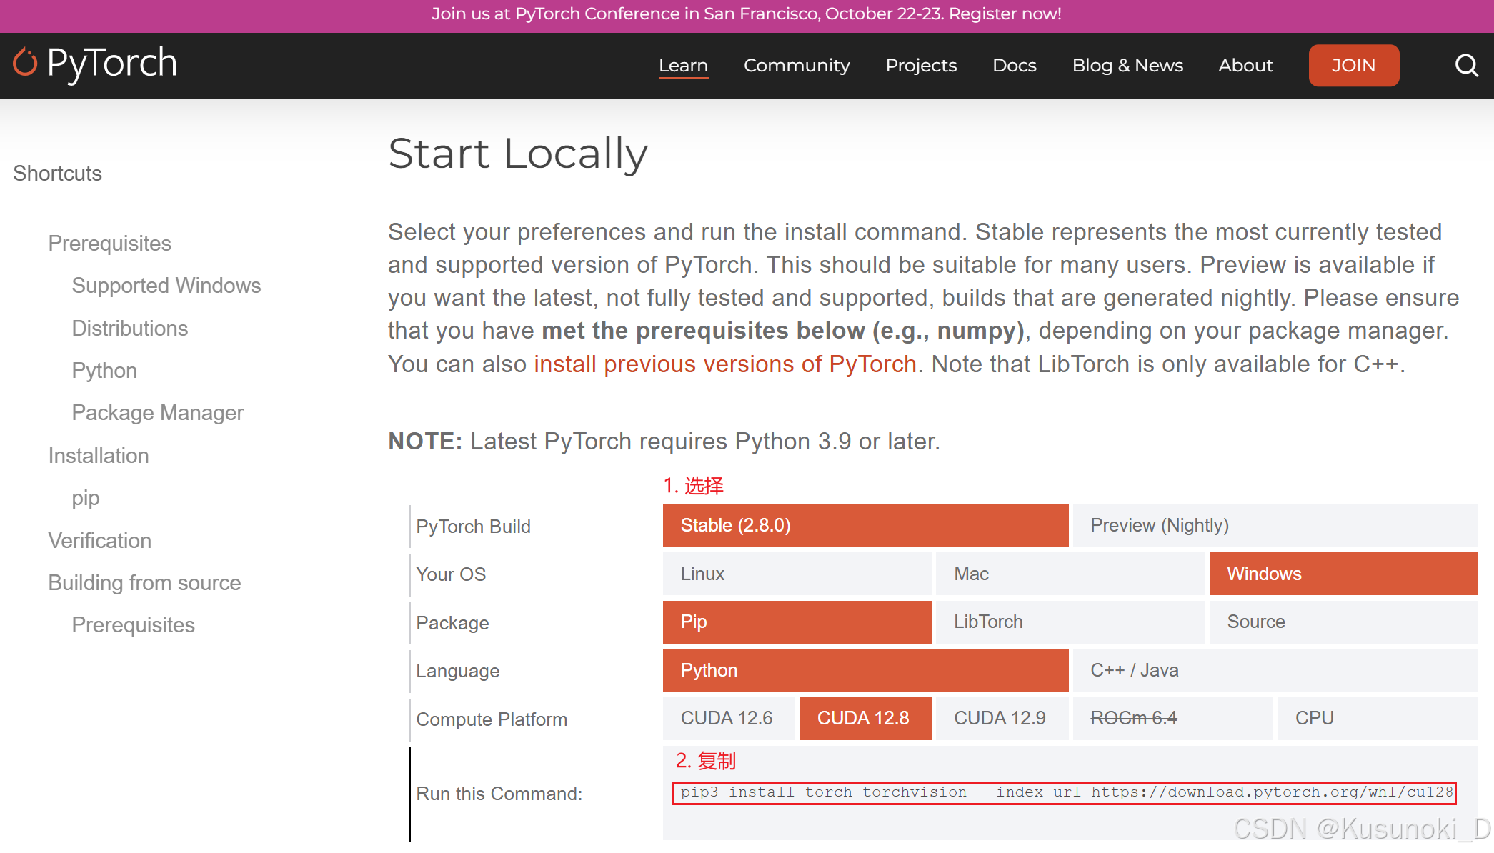Click the Your OS row label
This screenshot has width=1494, height=853.
pyautogui.click(x=451, y=574)
